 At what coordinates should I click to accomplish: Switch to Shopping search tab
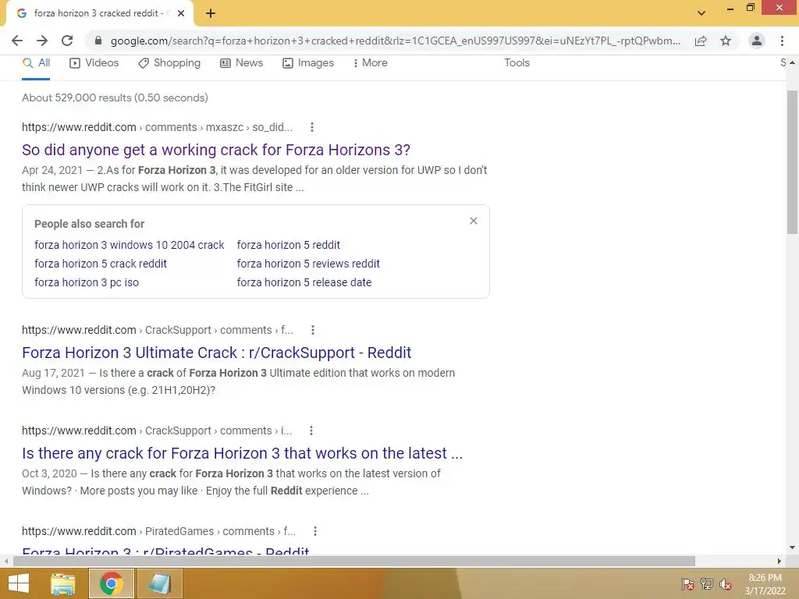pos(169,63)
